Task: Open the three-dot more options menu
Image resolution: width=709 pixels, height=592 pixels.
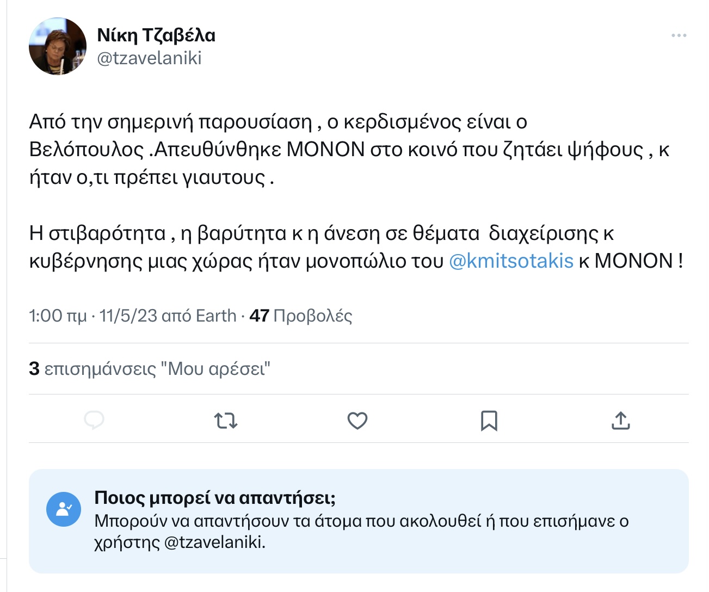Action: [x=679, y=35]
